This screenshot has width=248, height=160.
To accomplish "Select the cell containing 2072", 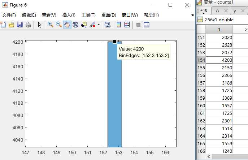I will [x=219, y=53].
